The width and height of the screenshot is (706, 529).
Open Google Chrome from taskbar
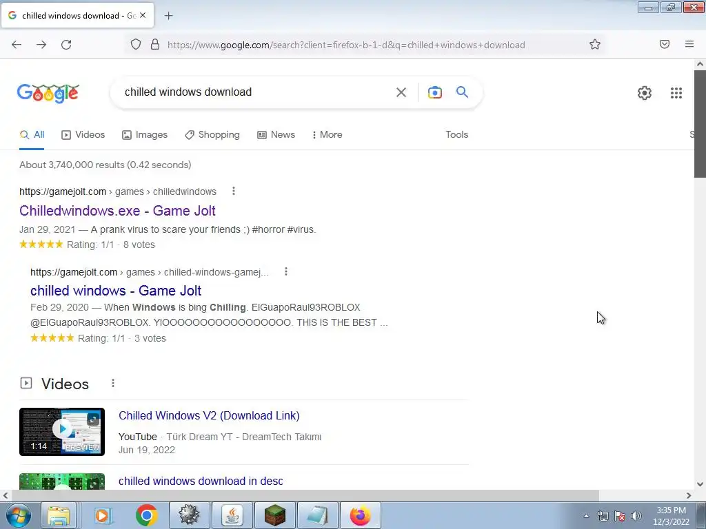coord(146,515)
